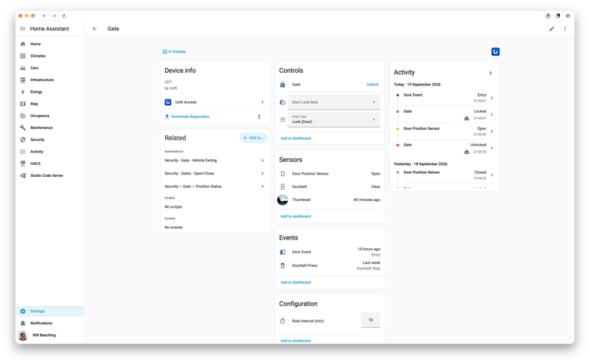The image size is (590, 364).
Task: Click Add to dashboard under Sensors
Action: click(x=296, y=217)
